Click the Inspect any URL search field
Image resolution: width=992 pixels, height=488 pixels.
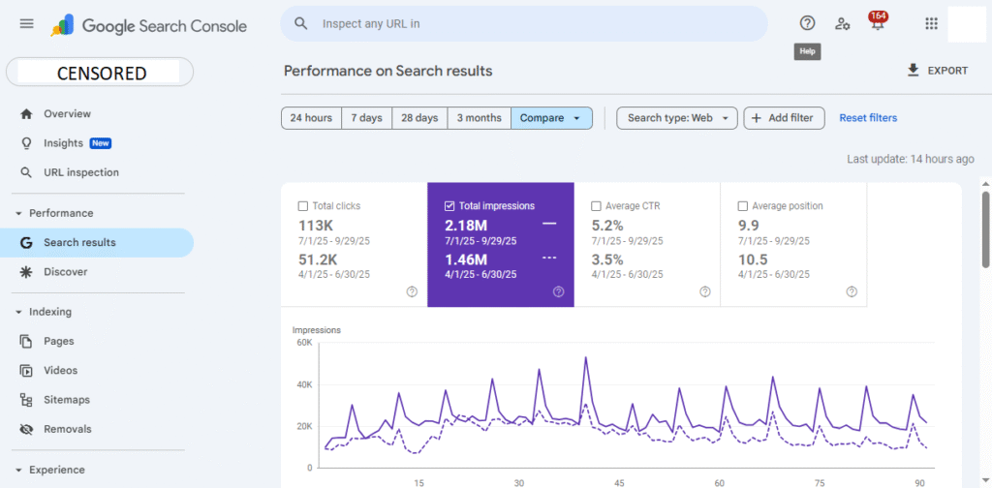pos(523,23)
